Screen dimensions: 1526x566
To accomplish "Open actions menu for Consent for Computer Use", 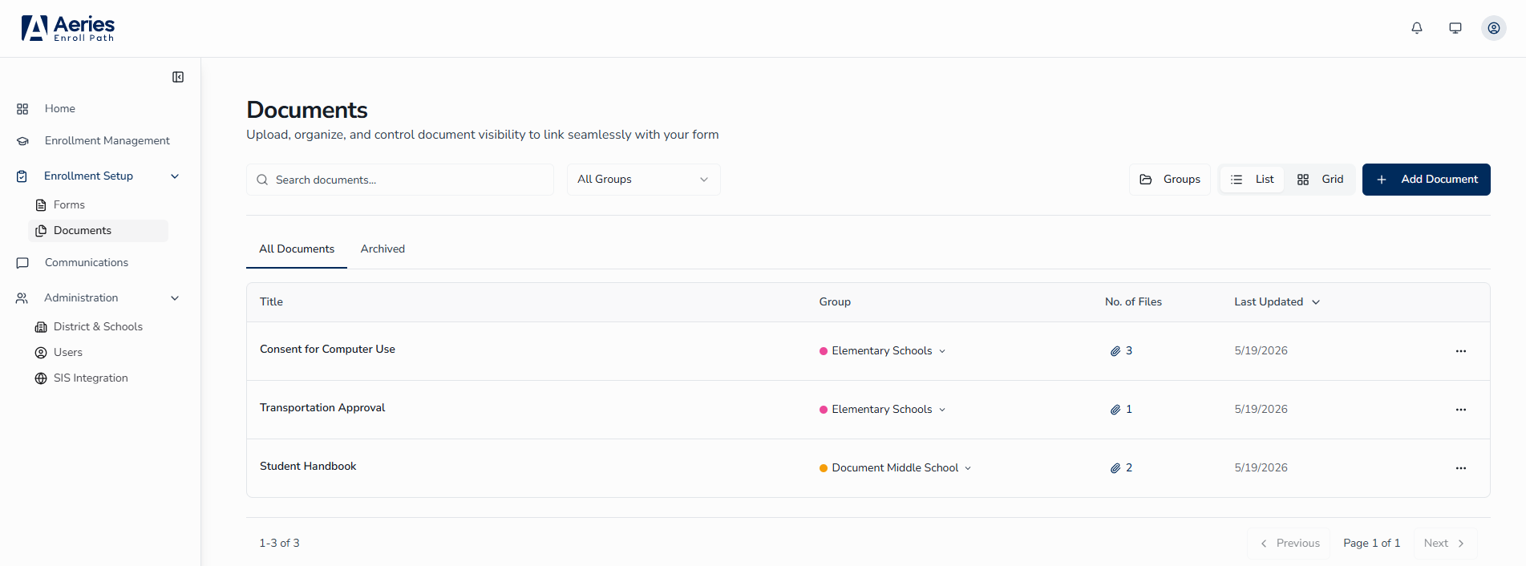I will [x=1461, y=351].
